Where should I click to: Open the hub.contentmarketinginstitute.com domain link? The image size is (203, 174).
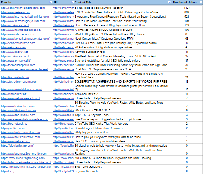[x=26, y=162]
